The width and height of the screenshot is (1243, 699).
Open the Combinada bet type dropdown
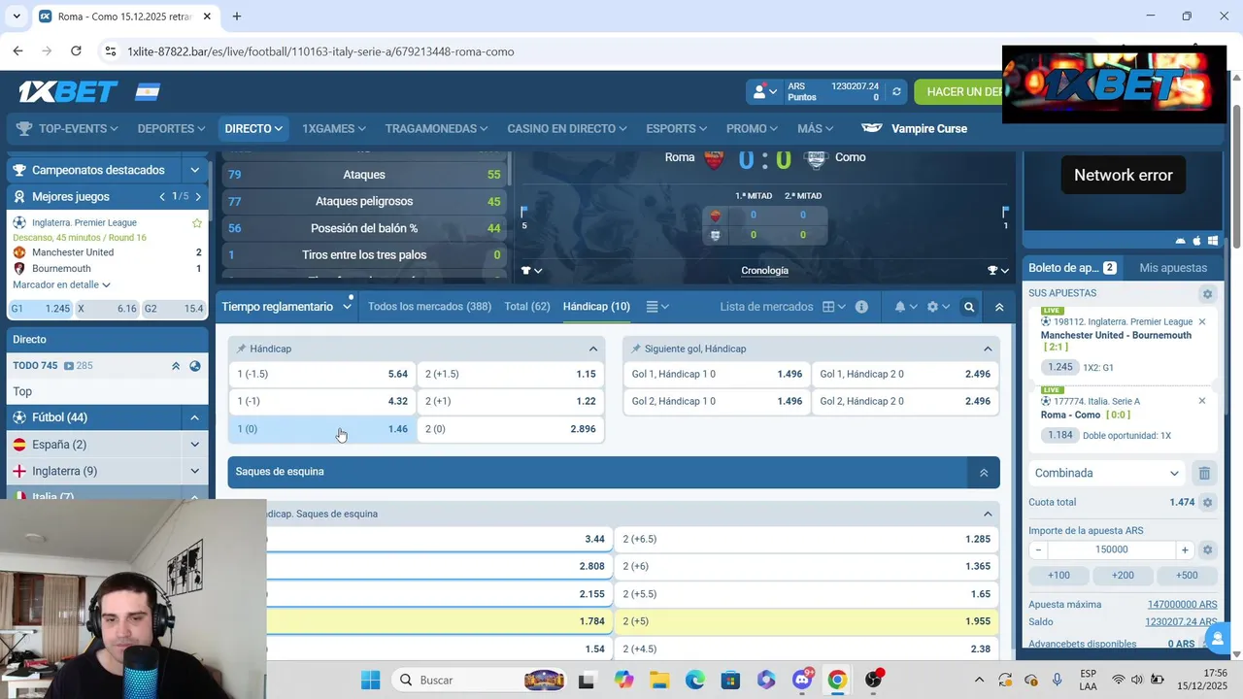pyautogui.click(x=1107, y=473)
